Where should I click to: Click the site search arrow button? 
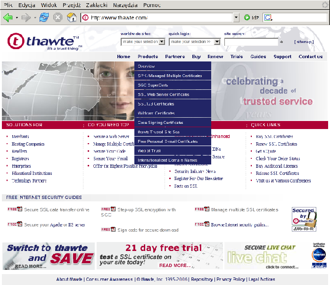[x=281, y=42]
